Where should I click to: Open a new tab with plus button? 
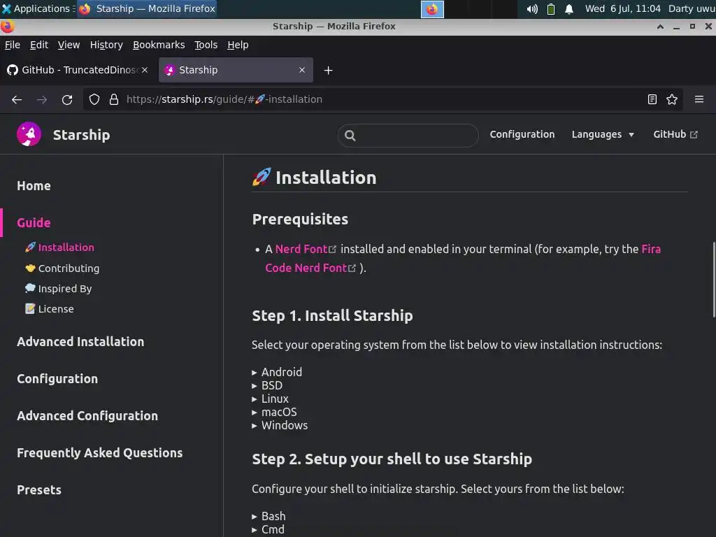(329, 71)
